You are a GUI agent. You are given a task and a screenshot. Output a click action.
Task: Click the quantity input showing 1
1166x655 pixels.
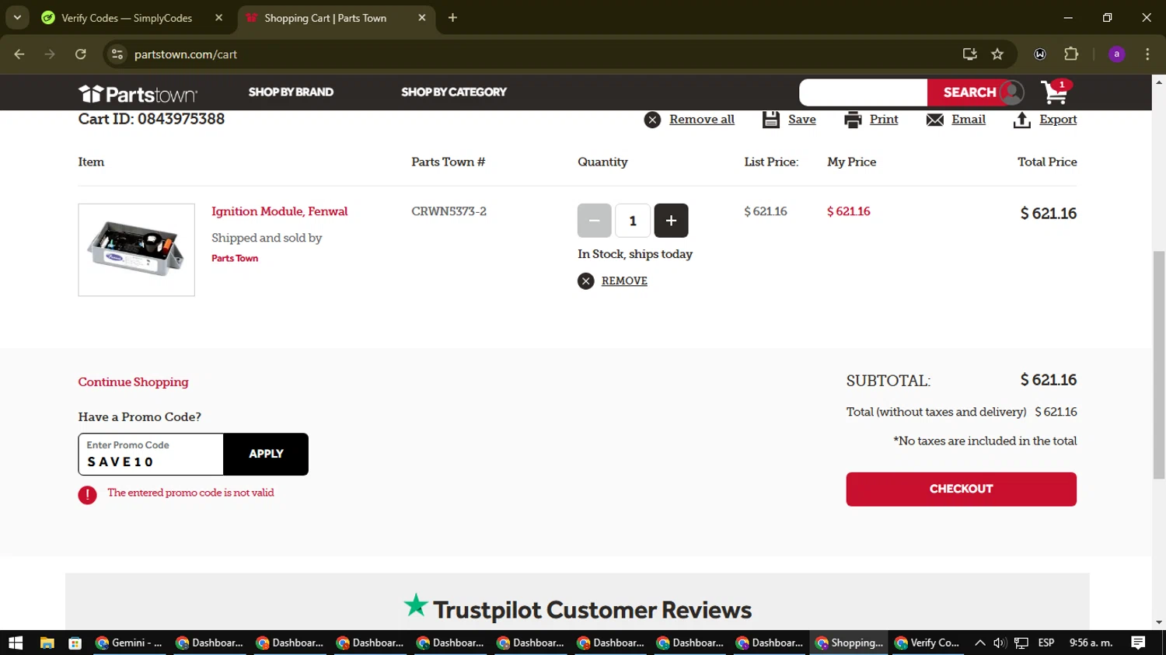(x=633, y=221)
